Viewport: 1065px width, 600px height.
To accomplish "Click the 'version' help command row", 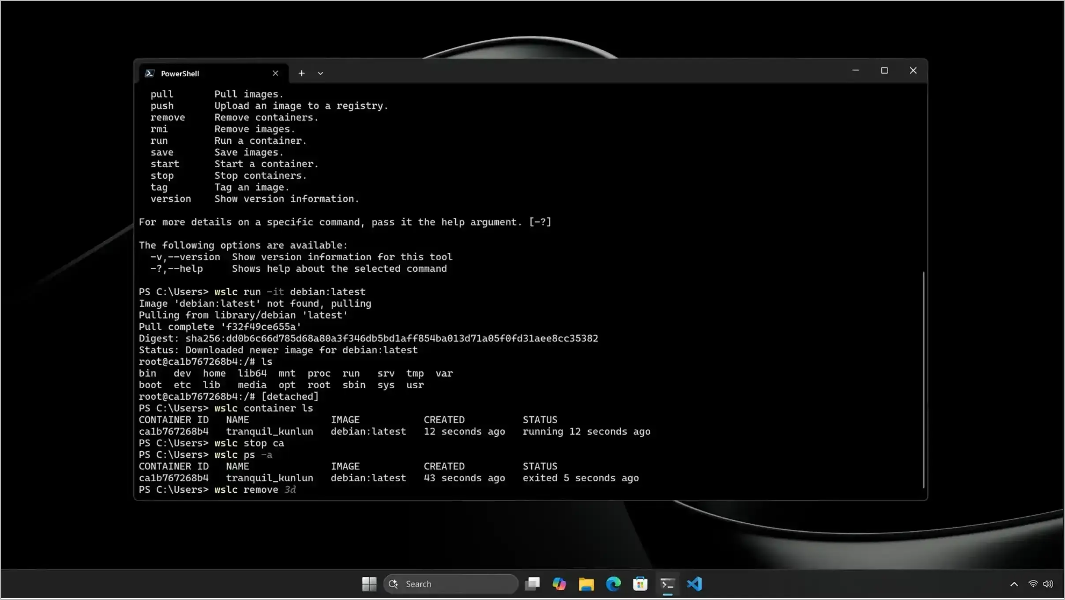I will (255, 199).
